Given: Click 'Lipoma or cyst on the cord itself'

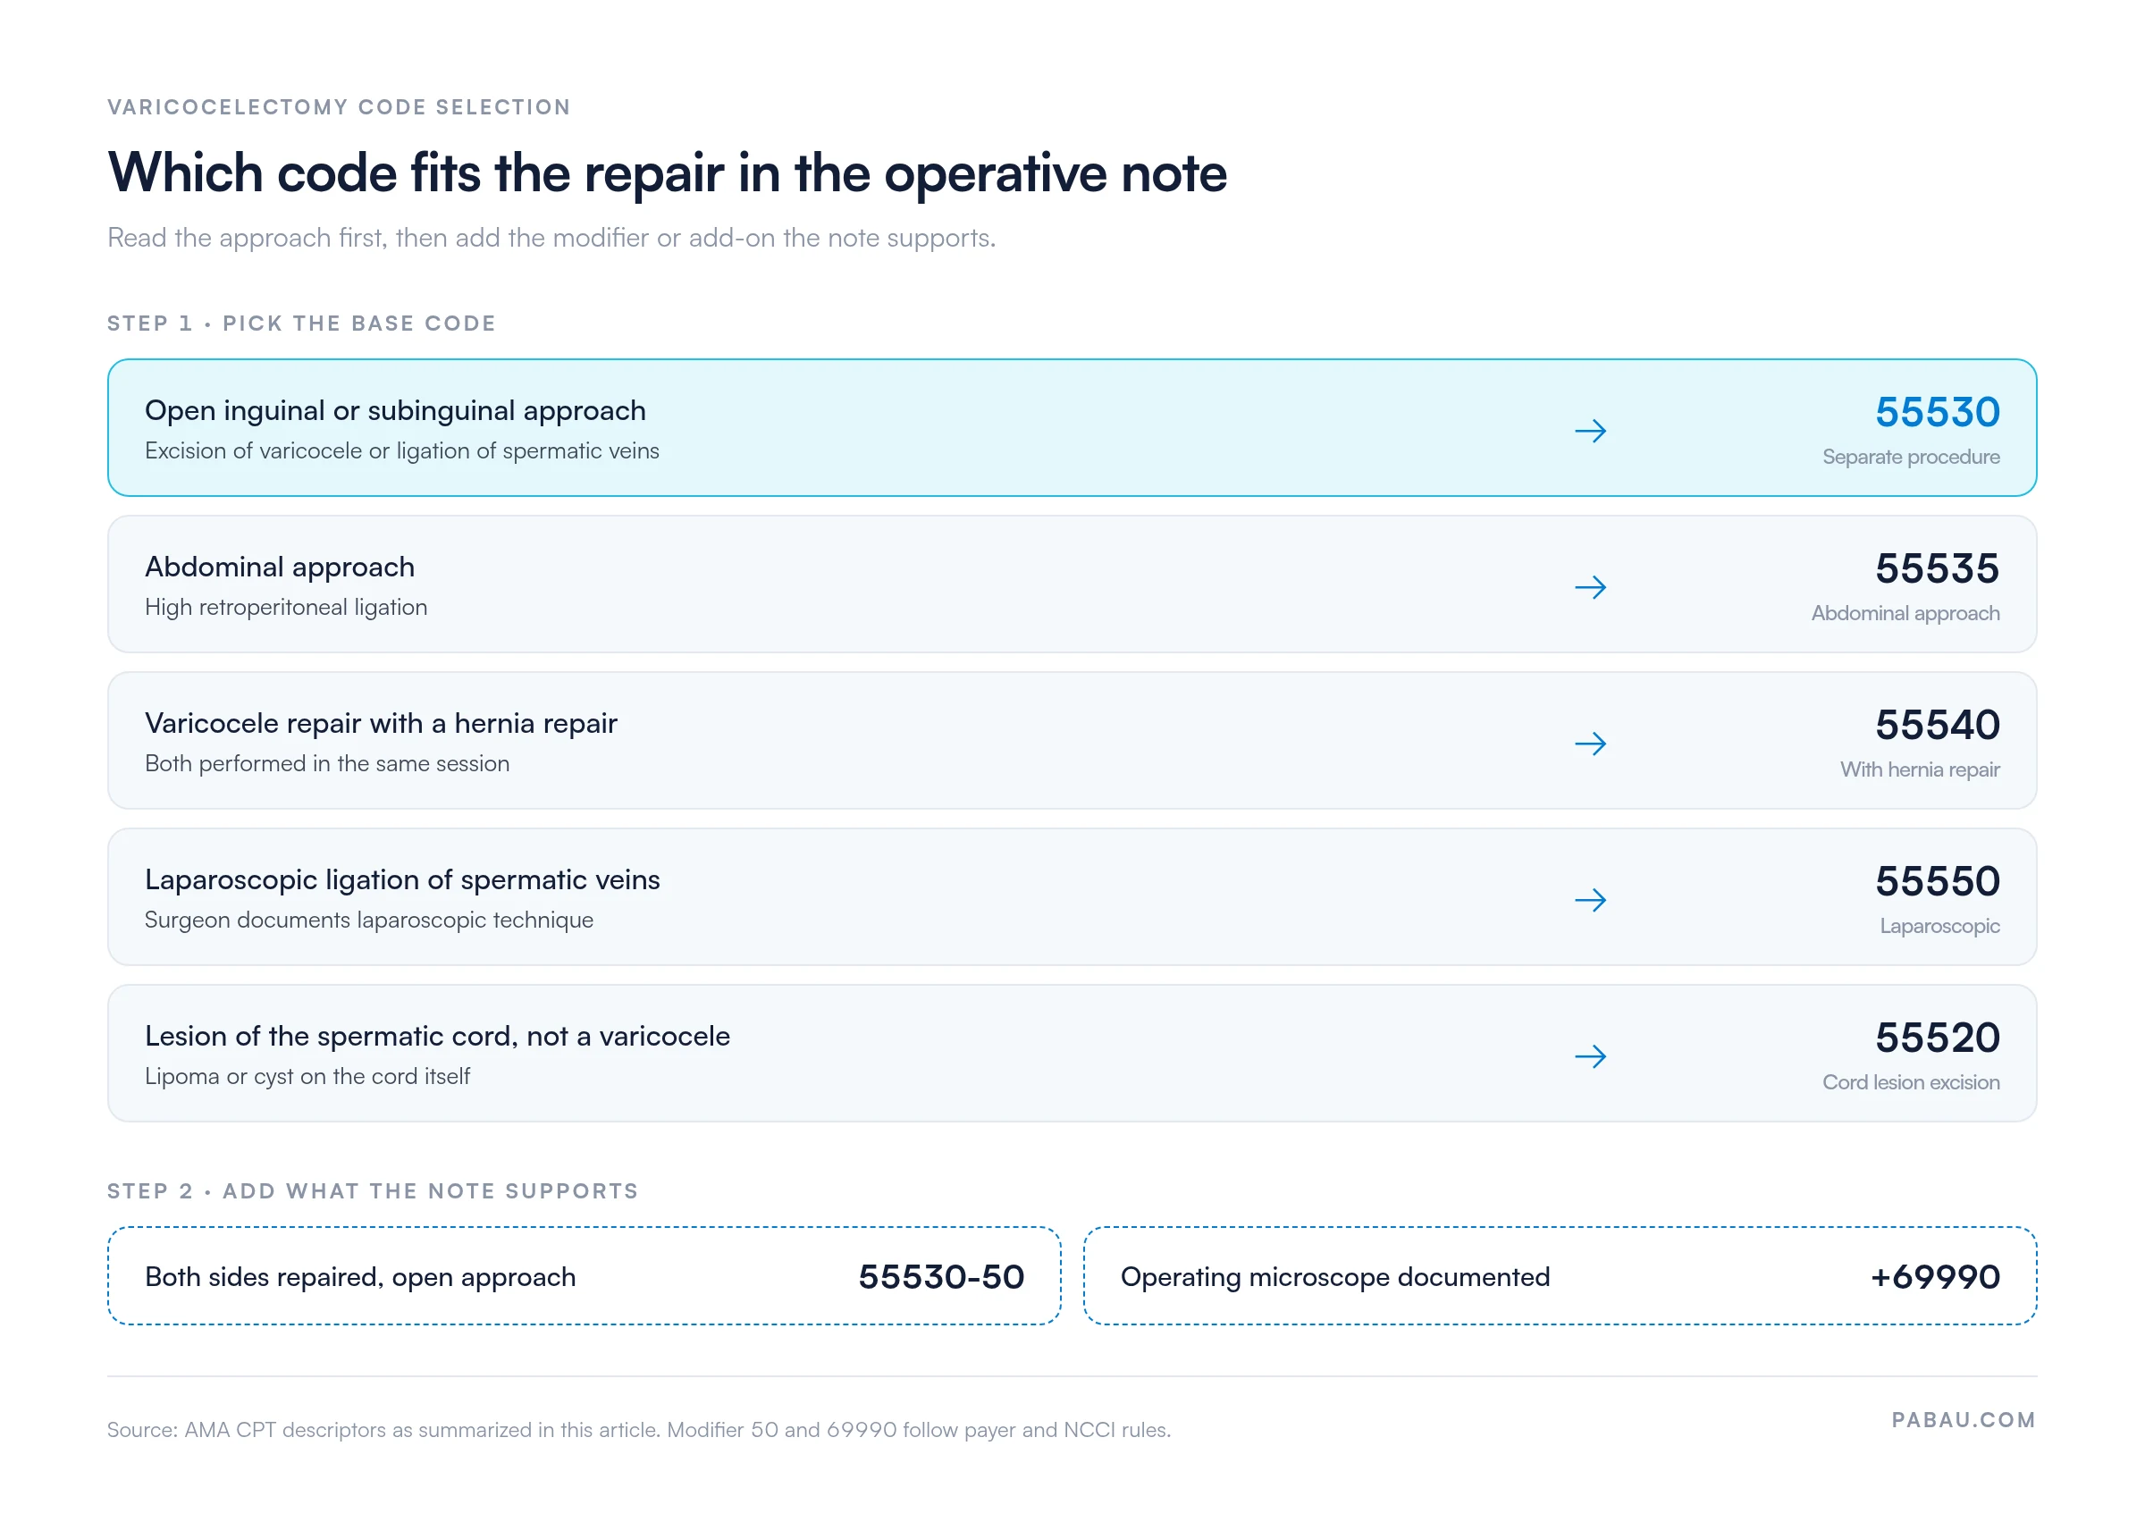Looking at the screenshot, I should coord(307,1077).
